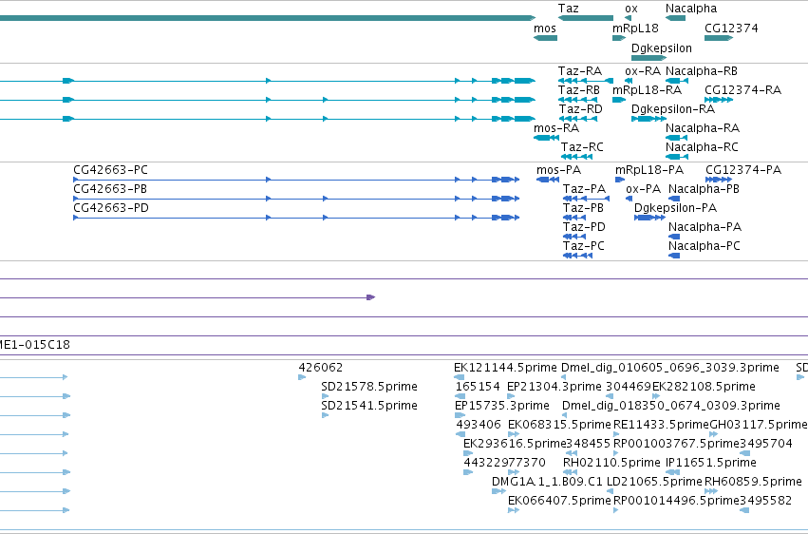The width and height of the screenshot is (808, 534).
Task: Click the CG12374-PA protein label
Action: point(743,170)
